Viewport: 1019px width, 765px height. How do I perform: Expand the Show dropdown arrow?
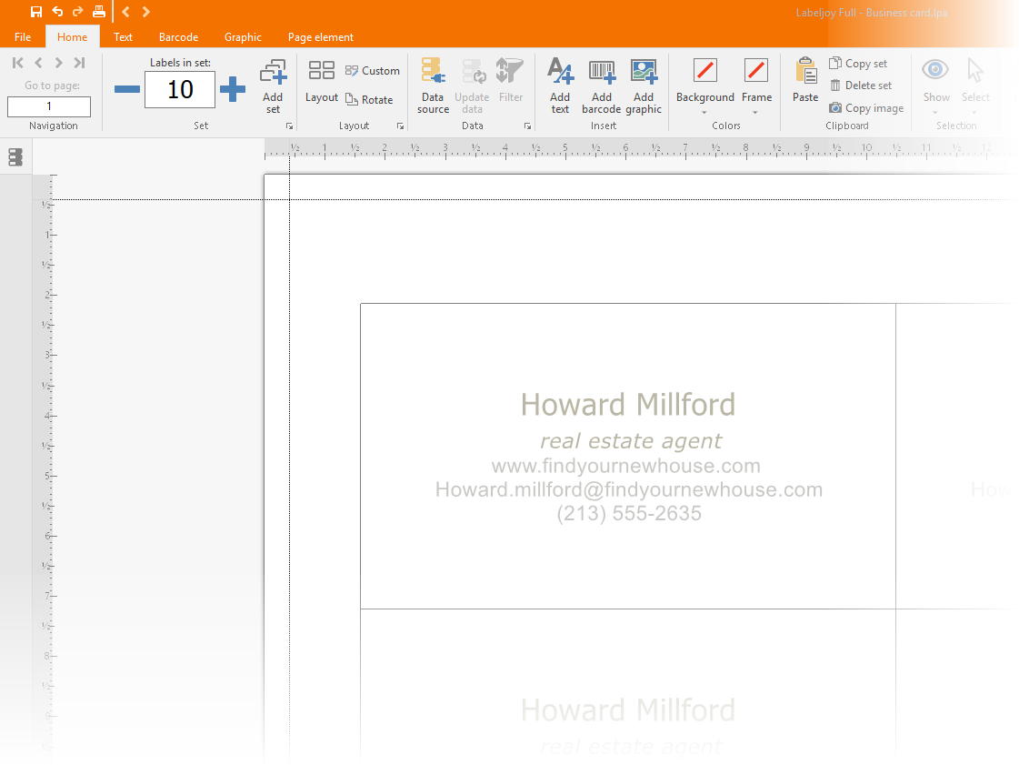pos(935,113)
